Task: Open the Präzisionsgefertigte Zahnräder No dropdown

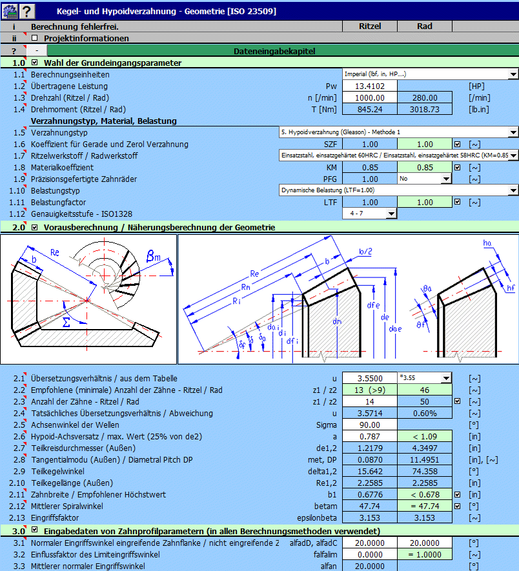Action: coord(446,179)
